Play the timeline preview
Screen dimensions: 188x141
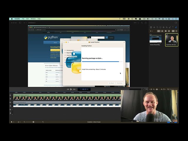71,89
